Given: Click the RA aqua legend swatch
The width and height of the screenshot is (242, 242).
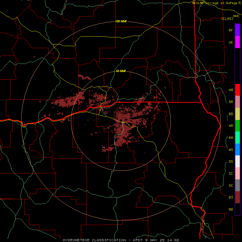Looking at the screenshot, I should point(237,138).
